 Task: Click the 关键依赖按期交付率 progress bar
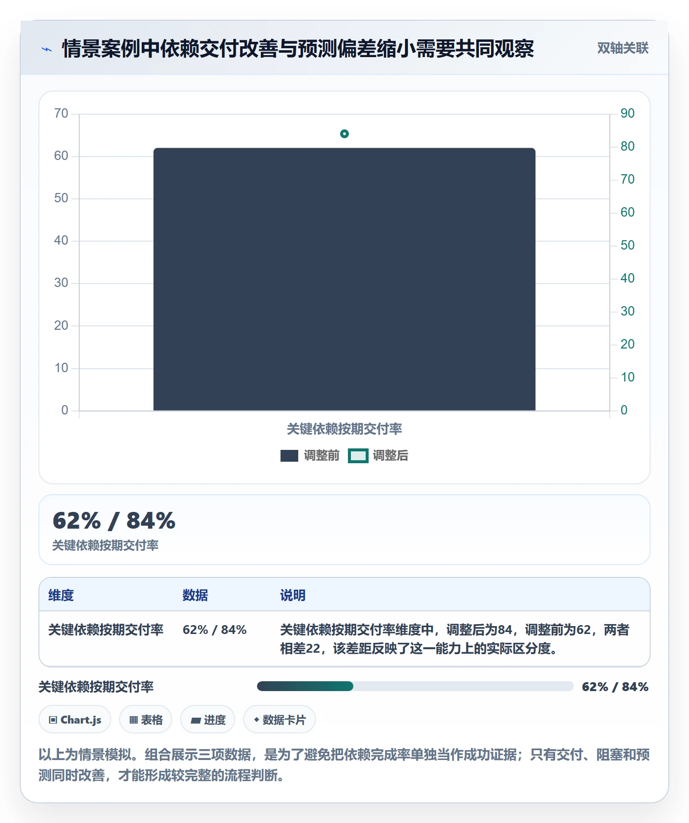pyautogui.click(x=415, y=686)
